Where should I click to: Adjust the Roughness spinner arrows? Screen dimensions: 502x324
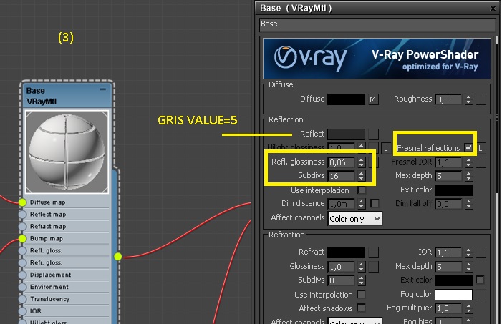[469, 99]
